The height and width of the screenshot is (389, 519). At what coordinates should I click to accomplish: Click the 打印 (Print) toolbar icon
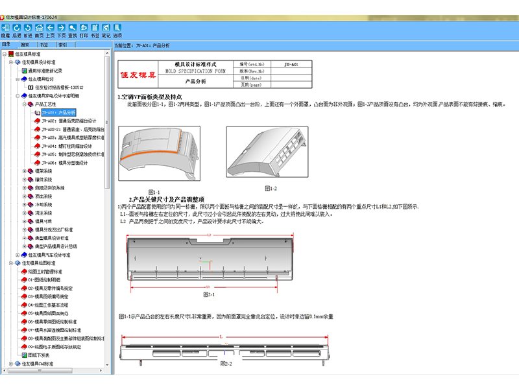coord(84,28)
